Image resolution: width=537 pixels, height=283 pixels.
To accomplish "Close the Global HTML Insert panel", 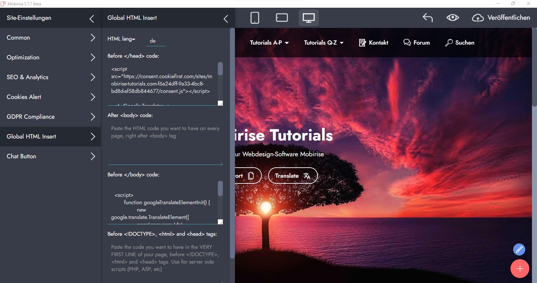I will coord(226,18).
